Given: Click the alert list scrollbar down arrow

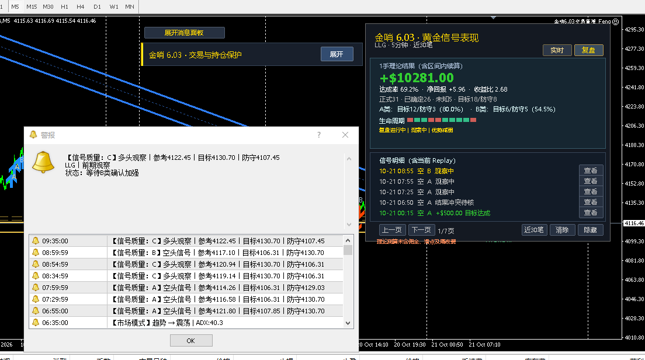Looking at the screenshot, I should point(348,323).
